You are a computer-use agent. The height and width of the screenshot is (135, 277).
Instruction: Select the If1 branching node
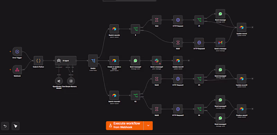point(199,20)
